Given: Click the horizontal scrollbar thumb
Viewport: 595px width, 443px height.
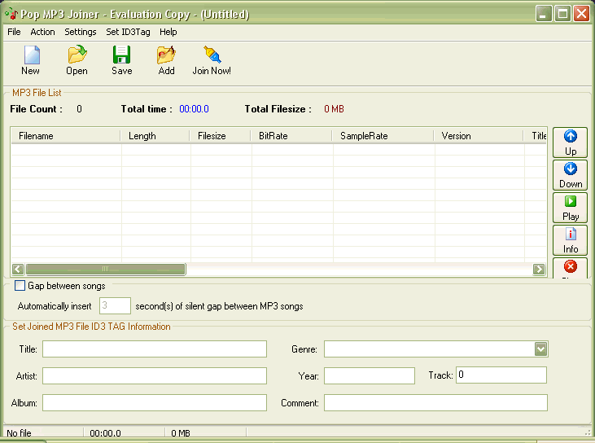Looking at the screenshot, I should point(106,270).
